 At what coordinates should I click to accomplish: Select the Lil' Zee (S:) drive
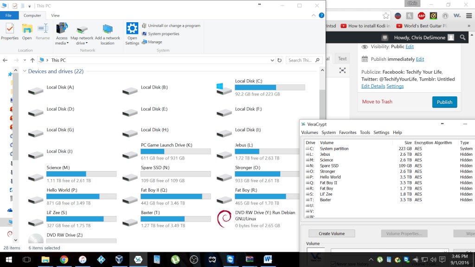[x=72, y=219]
